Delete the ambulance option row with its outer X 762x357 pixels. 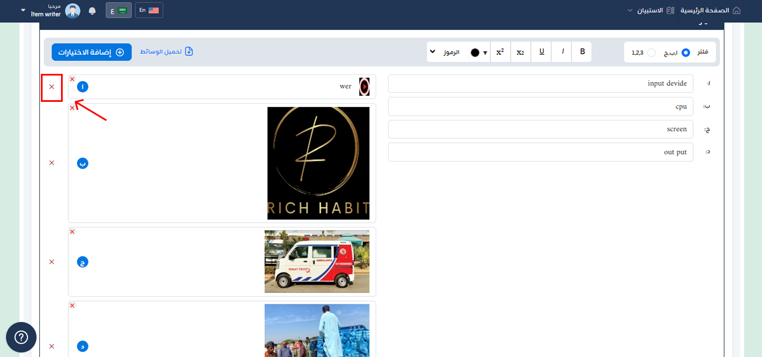coord(52,262)
